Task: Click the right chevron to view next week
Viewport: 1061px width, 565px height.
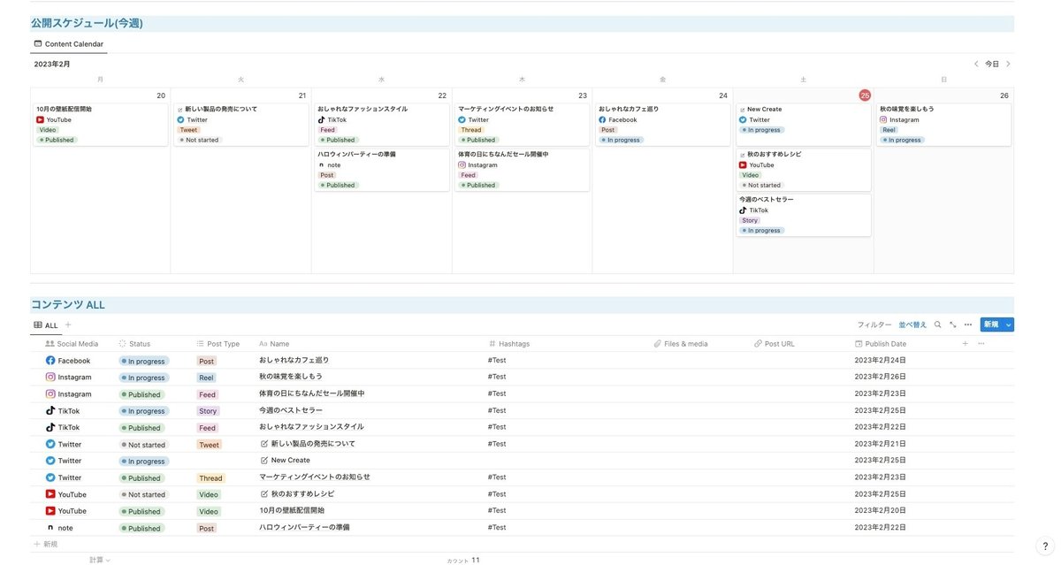Action: point(1007,62)
